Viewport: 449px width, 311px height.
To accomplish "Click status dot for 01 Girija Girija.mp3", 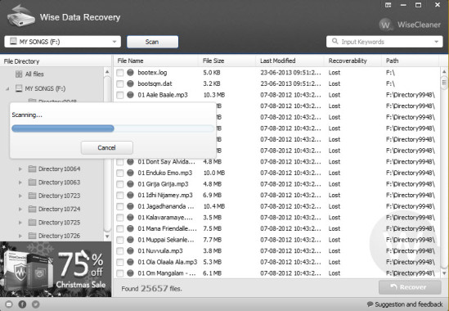I will (130, 184).
